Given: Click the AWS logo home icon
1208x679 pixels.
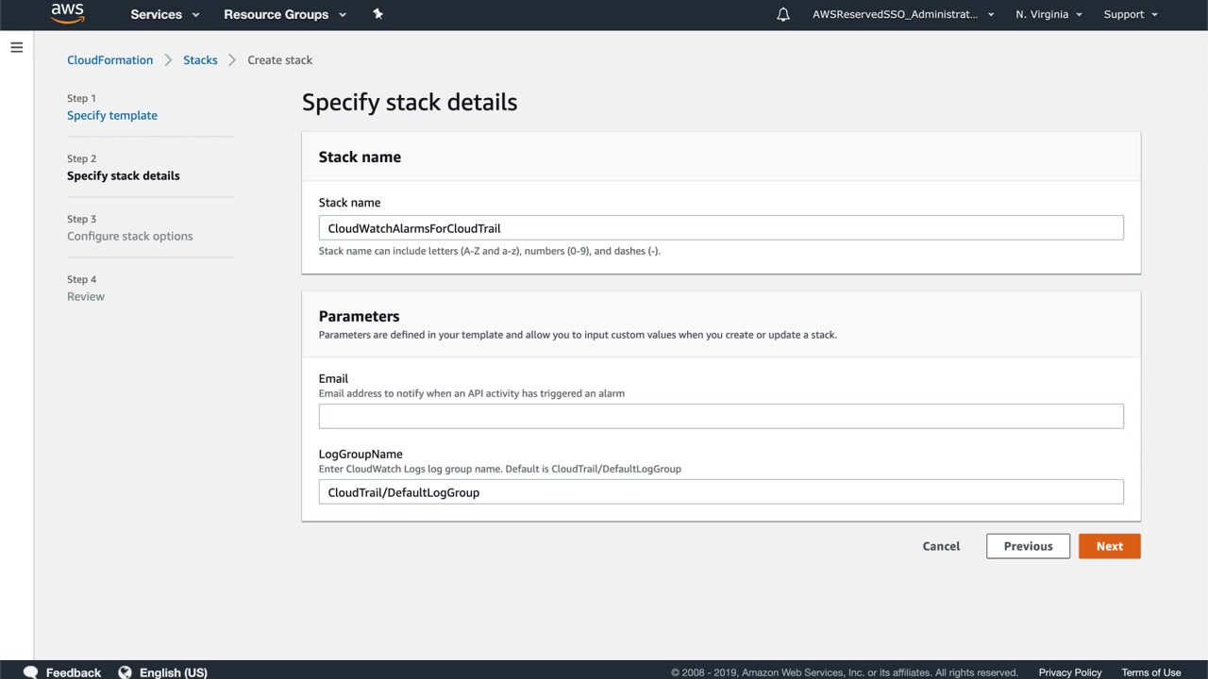Looking at the screenshot, I should [x=67, y=13].
